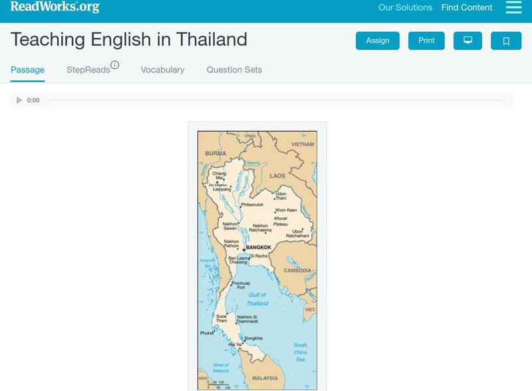532x391 pixels.
Task: Open the hamburger menu icon
Action: [x=513, y=7]
